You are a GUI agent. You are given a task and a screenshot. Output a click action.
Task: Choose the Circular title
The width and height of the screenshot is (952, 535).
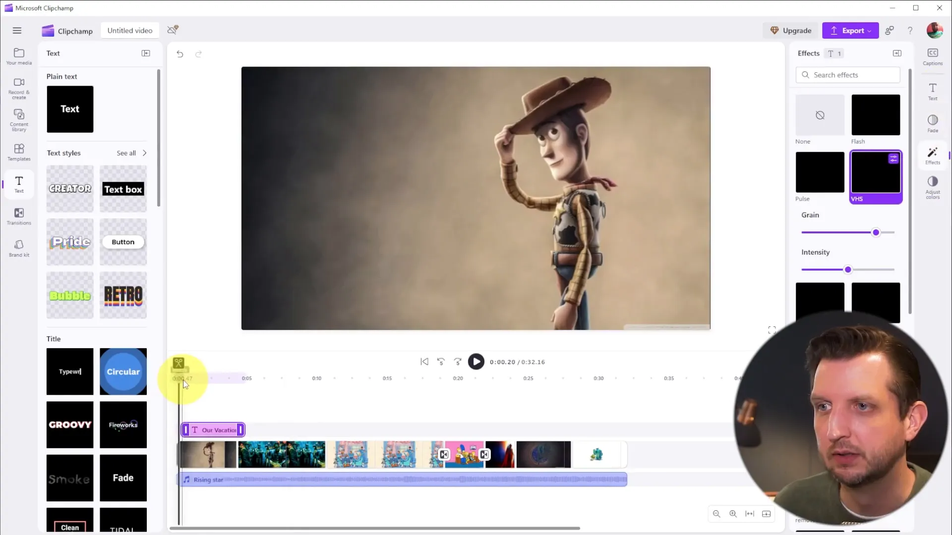123,372
